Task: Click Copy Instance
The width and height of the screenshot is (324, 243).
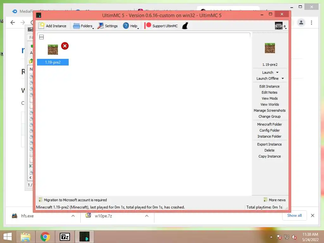Action: [270, 156]
